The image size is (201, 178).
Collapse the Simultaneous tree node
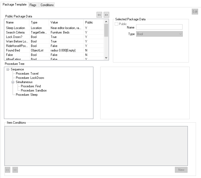(x=13, y=82)
